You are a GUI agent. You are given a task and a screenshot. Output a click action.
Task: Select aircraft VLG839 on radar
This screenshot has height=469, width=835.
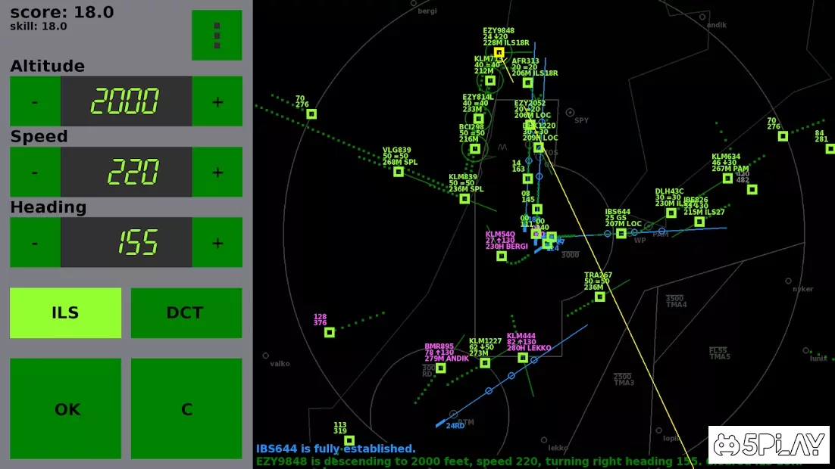(x=399, y=172)
